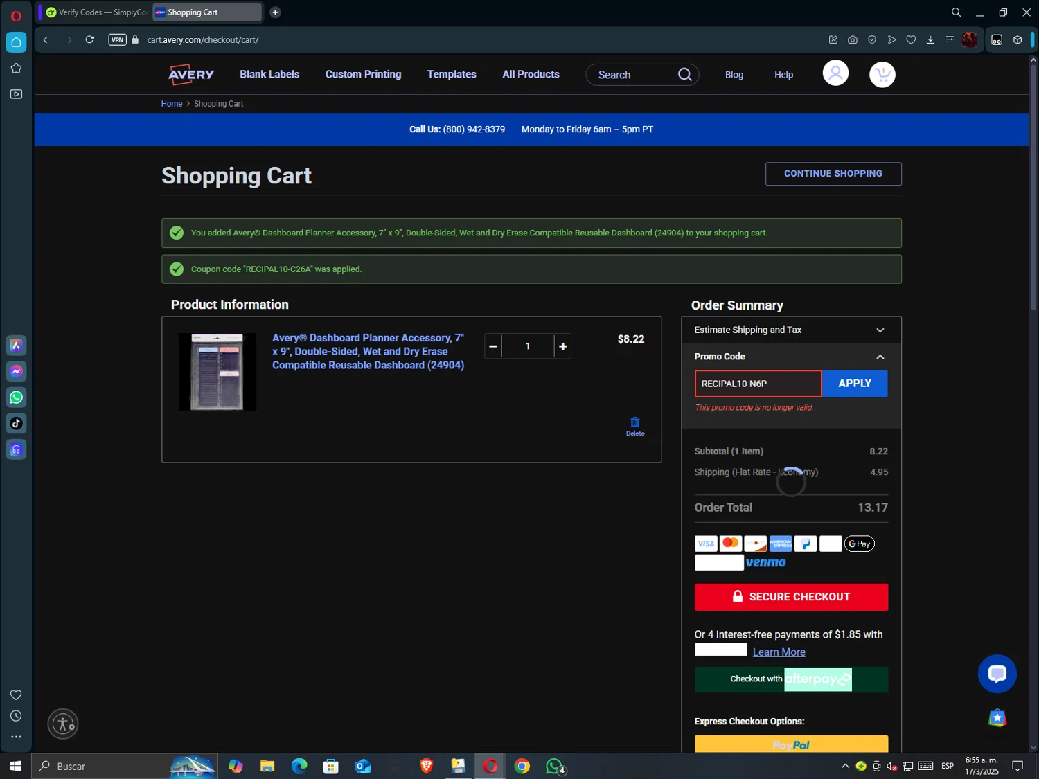Open the Opera menu logo
This screenshot has height=779, width=1039.
coord(16,15)
